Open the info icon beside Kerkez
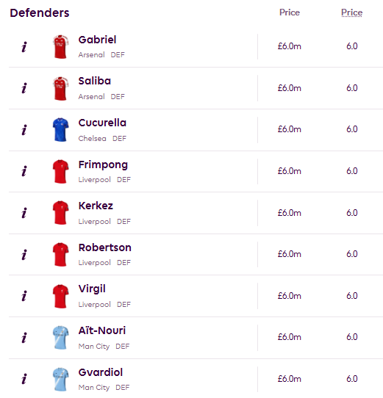The width and height of the screenshot is (383, 398). 24,213
